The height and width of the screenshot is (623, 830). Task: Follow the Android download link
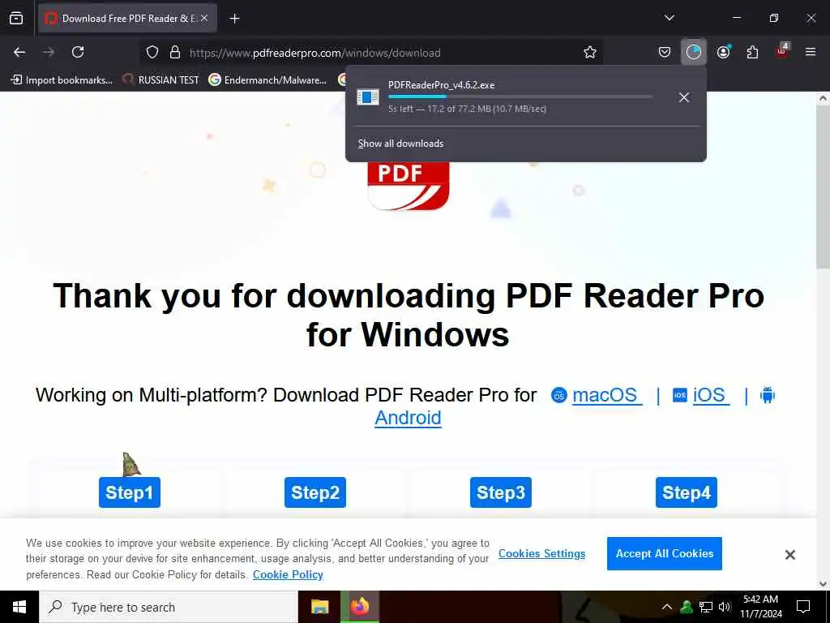[409, 418]
